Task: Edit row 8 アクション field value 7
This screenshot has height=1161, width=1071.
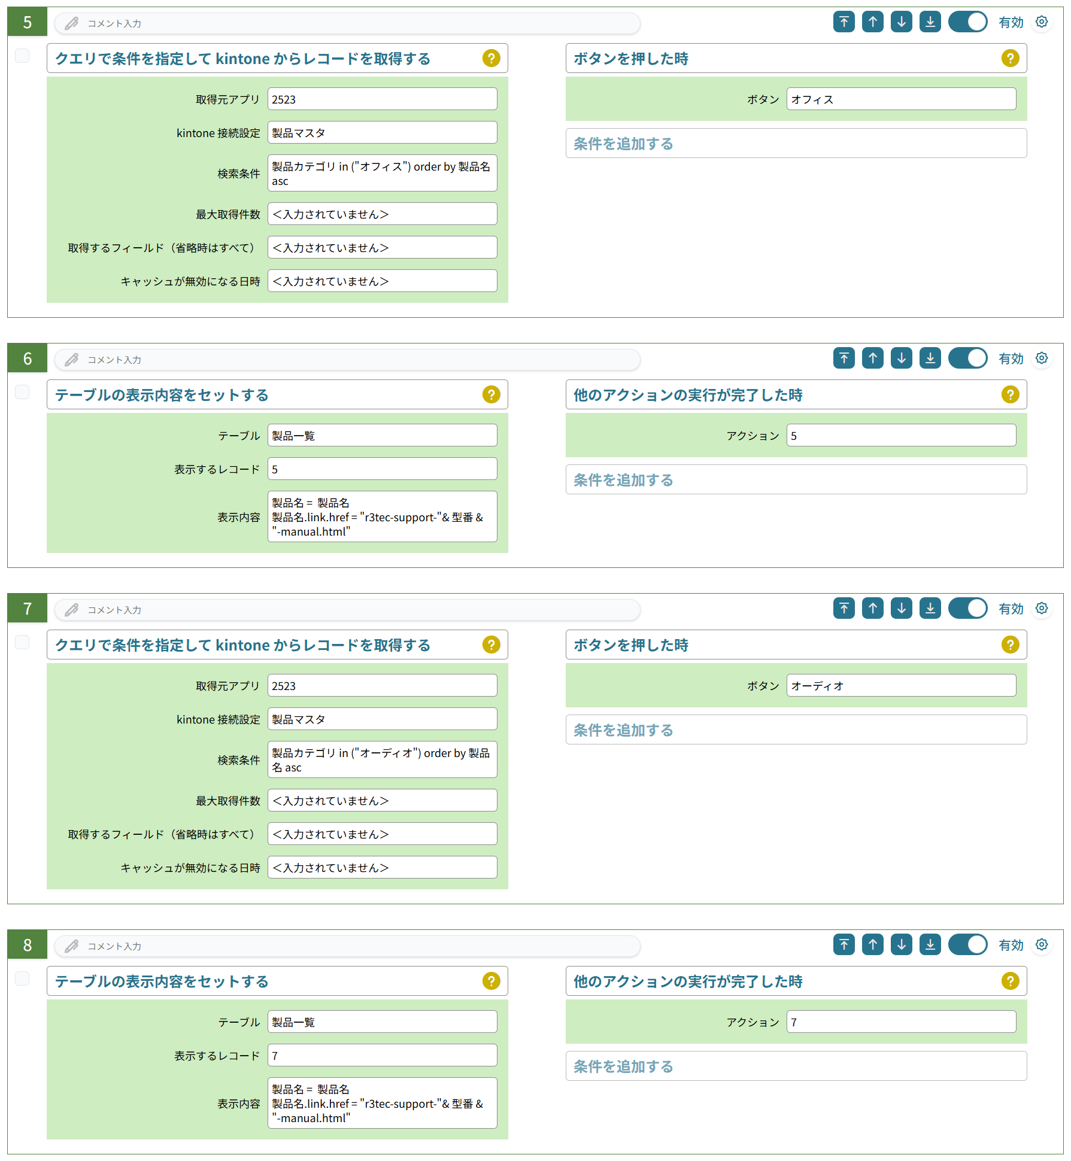Action: [x=901, y=1022]
